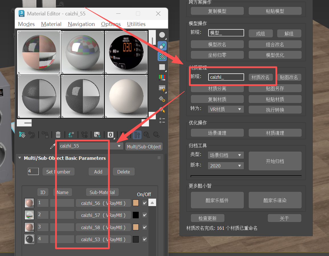Toggle On/Off checkbox for caizhi_58
The height and width of the screenshot is (256, 329).
145,227
